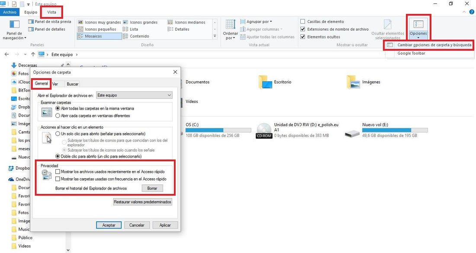Switch to the Vista ribbon tab
Image resolution: width=476 pixels, height=253 pixels.
[51, 12]
